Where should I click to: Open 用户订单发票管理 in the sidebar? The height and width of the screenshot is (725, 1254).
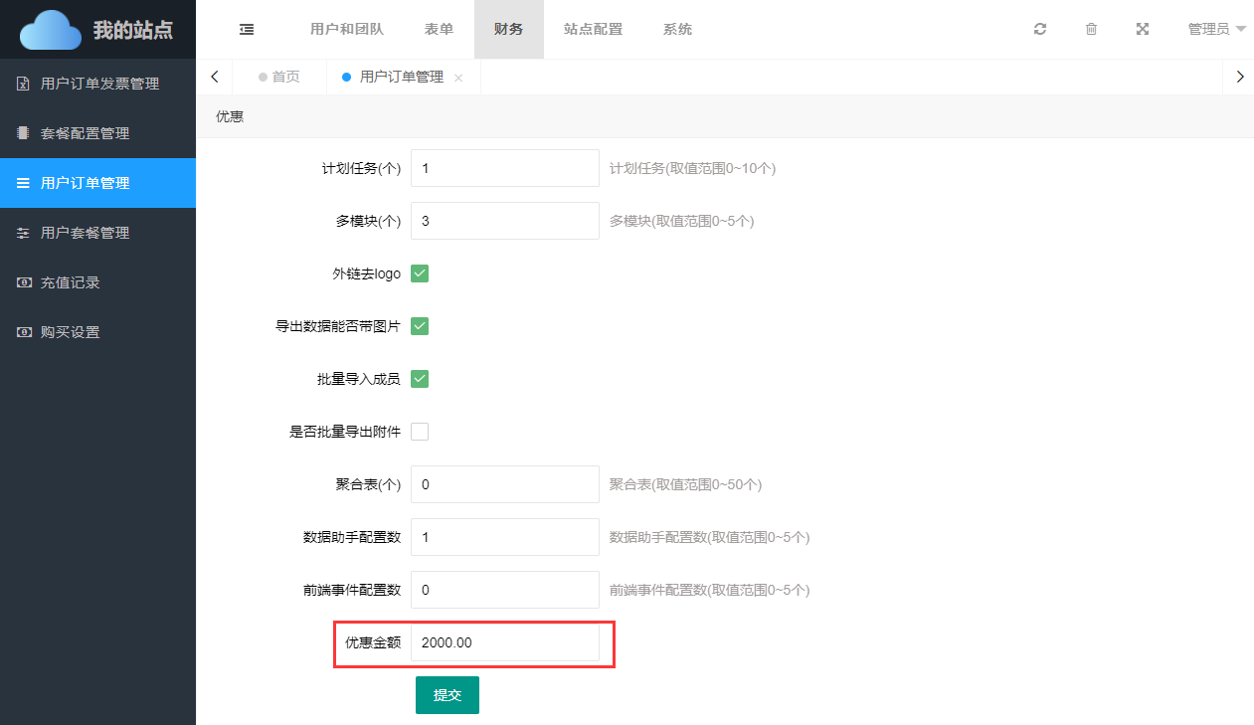pos(99,84)
